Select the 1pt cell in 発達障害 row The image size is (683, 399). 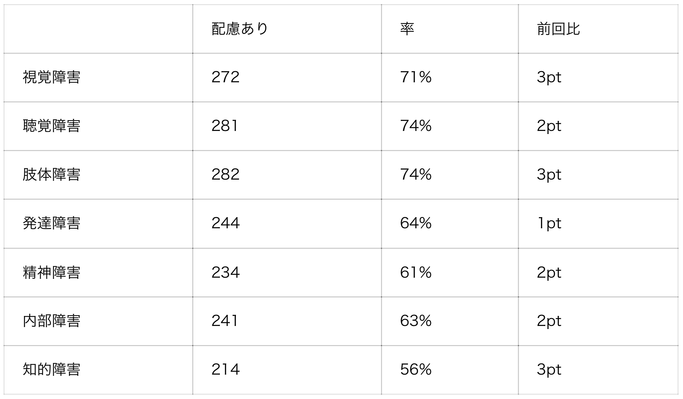pyautogui.click(x=598, y=223)
